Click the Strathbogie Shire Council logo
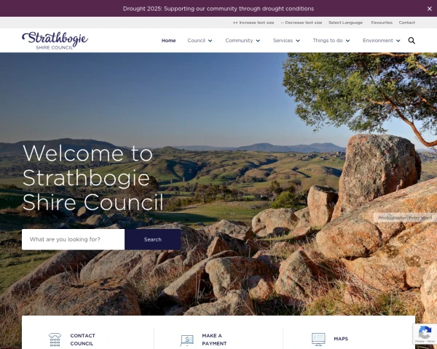The height and width of the screenshot is (349, 437). coord(55,41)
